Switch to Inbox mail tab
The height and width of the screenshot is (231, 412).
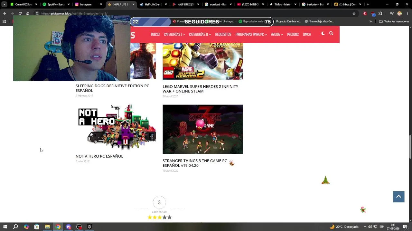347,4
